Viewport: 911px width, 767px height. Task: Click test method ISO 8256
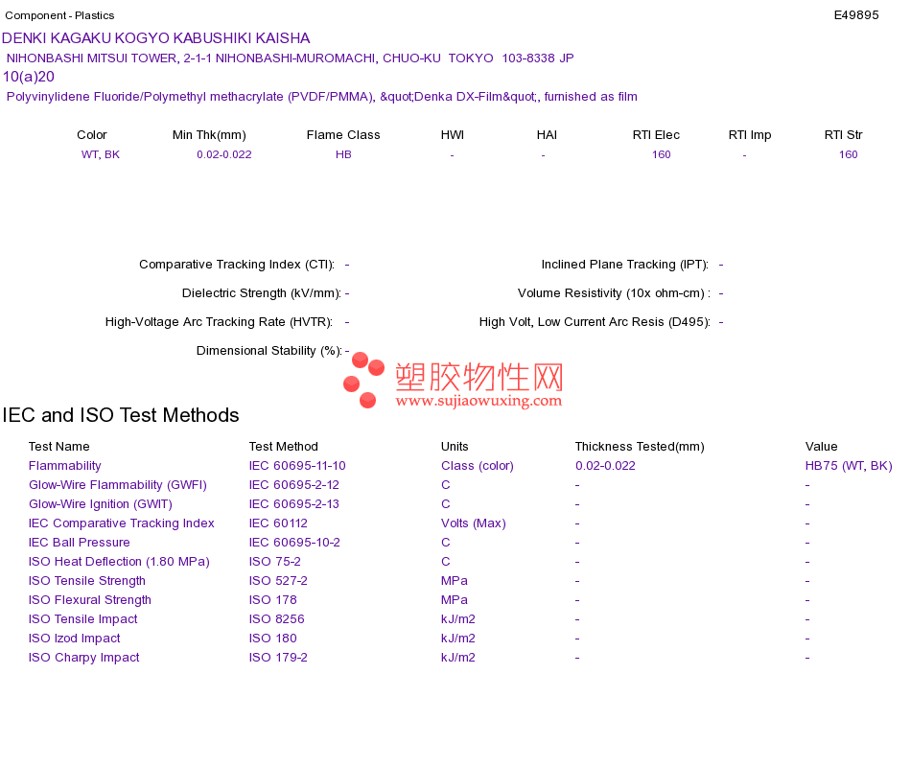click(276, 619)
